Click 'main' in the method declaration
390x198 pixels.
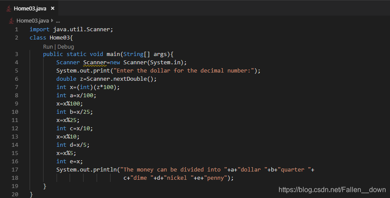(113, 54)
